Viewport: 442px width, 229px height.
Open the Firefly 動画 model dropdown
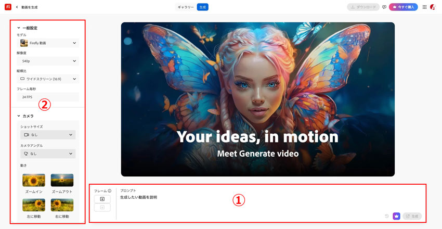[48, 43]
